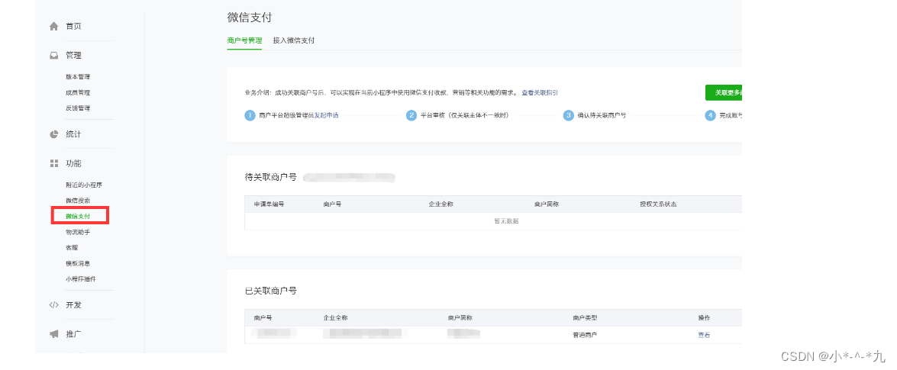Click the 待关联商户号 section heading
The height and width of the screenshot is (370, 897).
click(270, 177)
